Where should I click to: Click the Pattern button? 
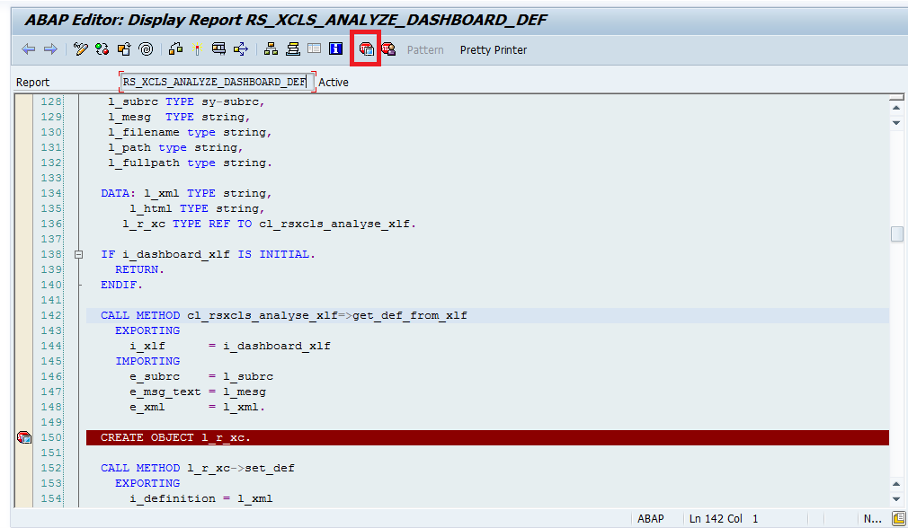tap(425, 49)
